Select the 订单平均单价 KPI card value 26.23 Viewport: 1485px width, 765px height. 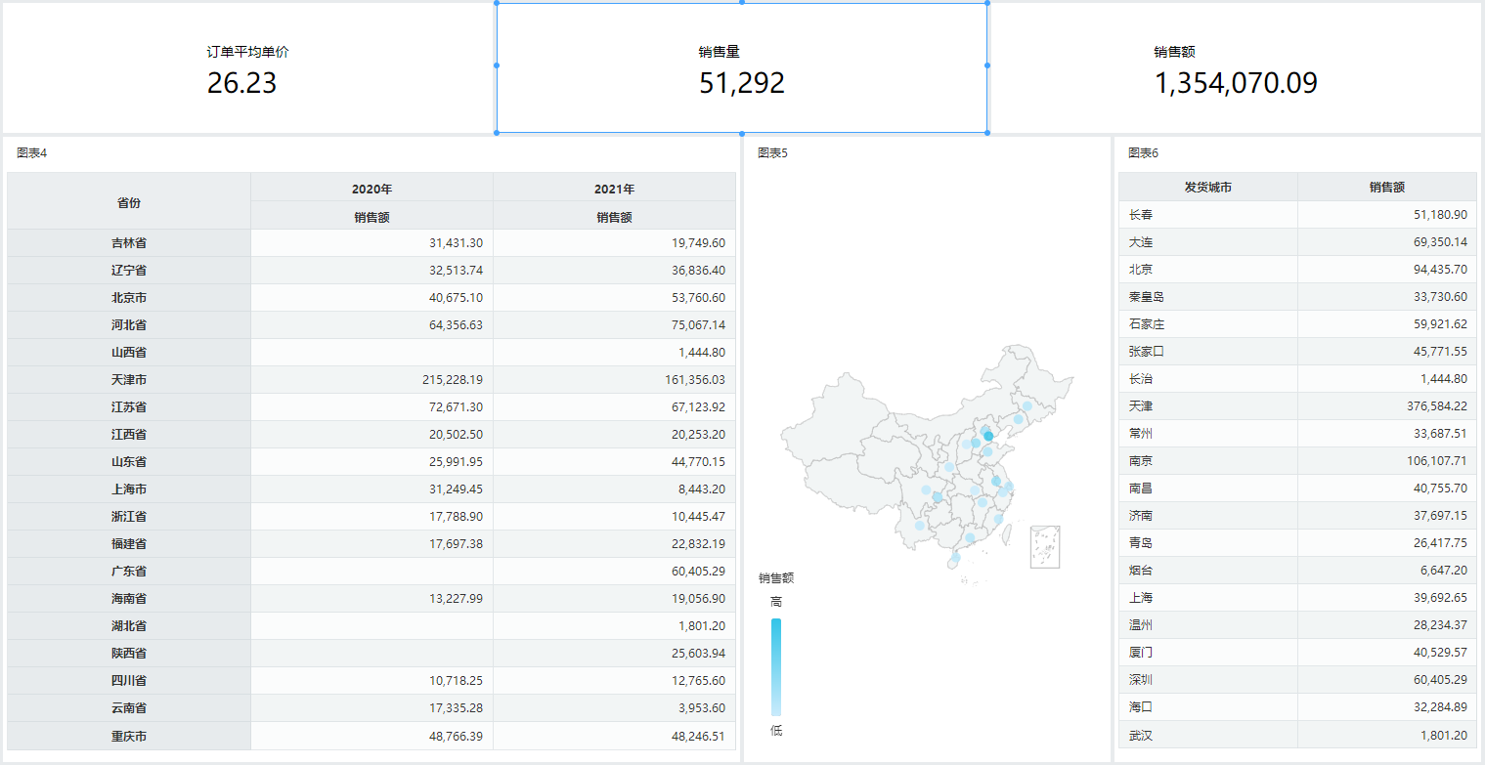point(241,83)
